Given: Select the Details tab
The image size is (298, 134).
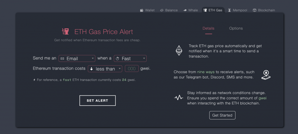Looking at the screenshot, I should (x=208, y=28).
